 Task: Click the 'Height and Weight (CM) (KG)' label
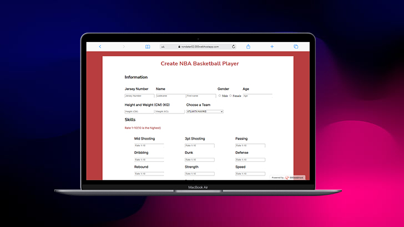tap(147, 105)
